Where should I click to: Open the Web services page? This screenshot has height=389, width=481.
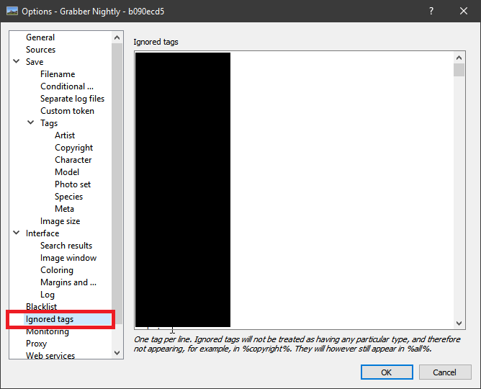pyautogui.click(x=50, y=356)
